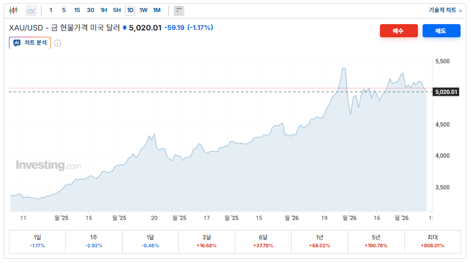
Task: Select the 3달 performance range tab
Action: (207, 241)
